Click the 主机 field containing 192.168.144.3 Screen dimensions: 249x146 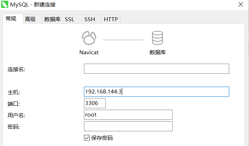(x=156, y=92)
